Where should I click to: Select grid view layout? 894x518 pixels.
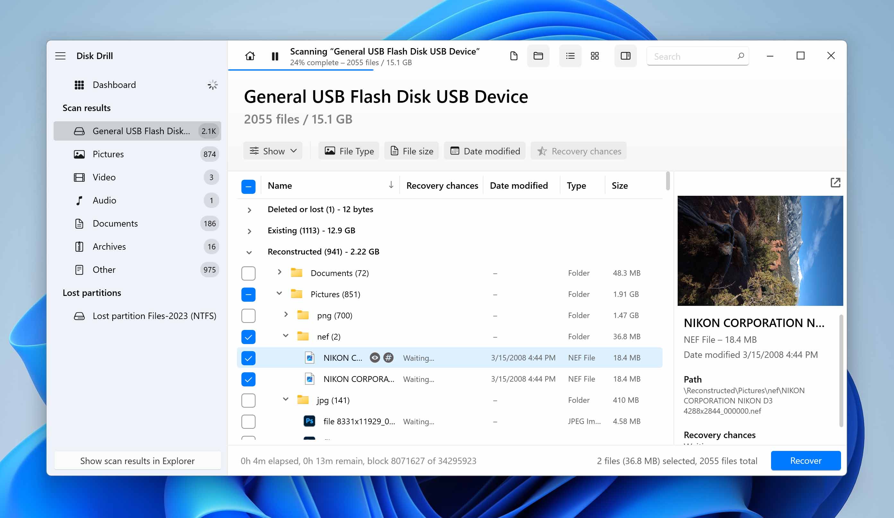click(x=595, y=56)
